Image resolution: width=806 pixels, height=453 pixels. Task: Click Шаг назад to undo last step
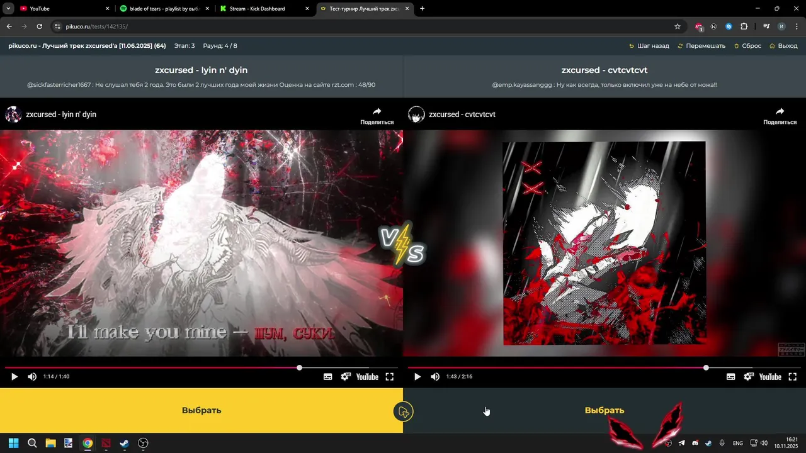coord(649,46)
